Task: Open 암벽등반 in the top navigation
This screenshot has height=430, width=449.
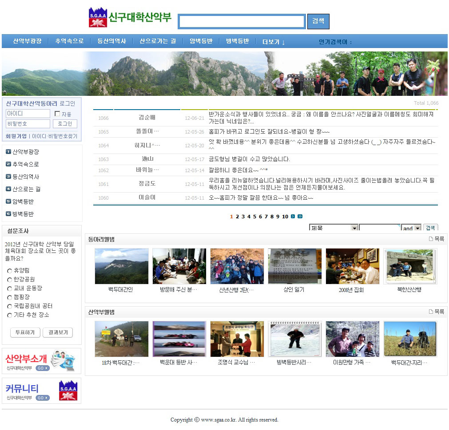Action: [x=201, y=41]
